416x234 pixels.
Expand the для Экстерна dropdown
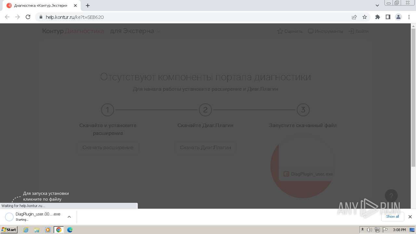click(x=135, y=31)
